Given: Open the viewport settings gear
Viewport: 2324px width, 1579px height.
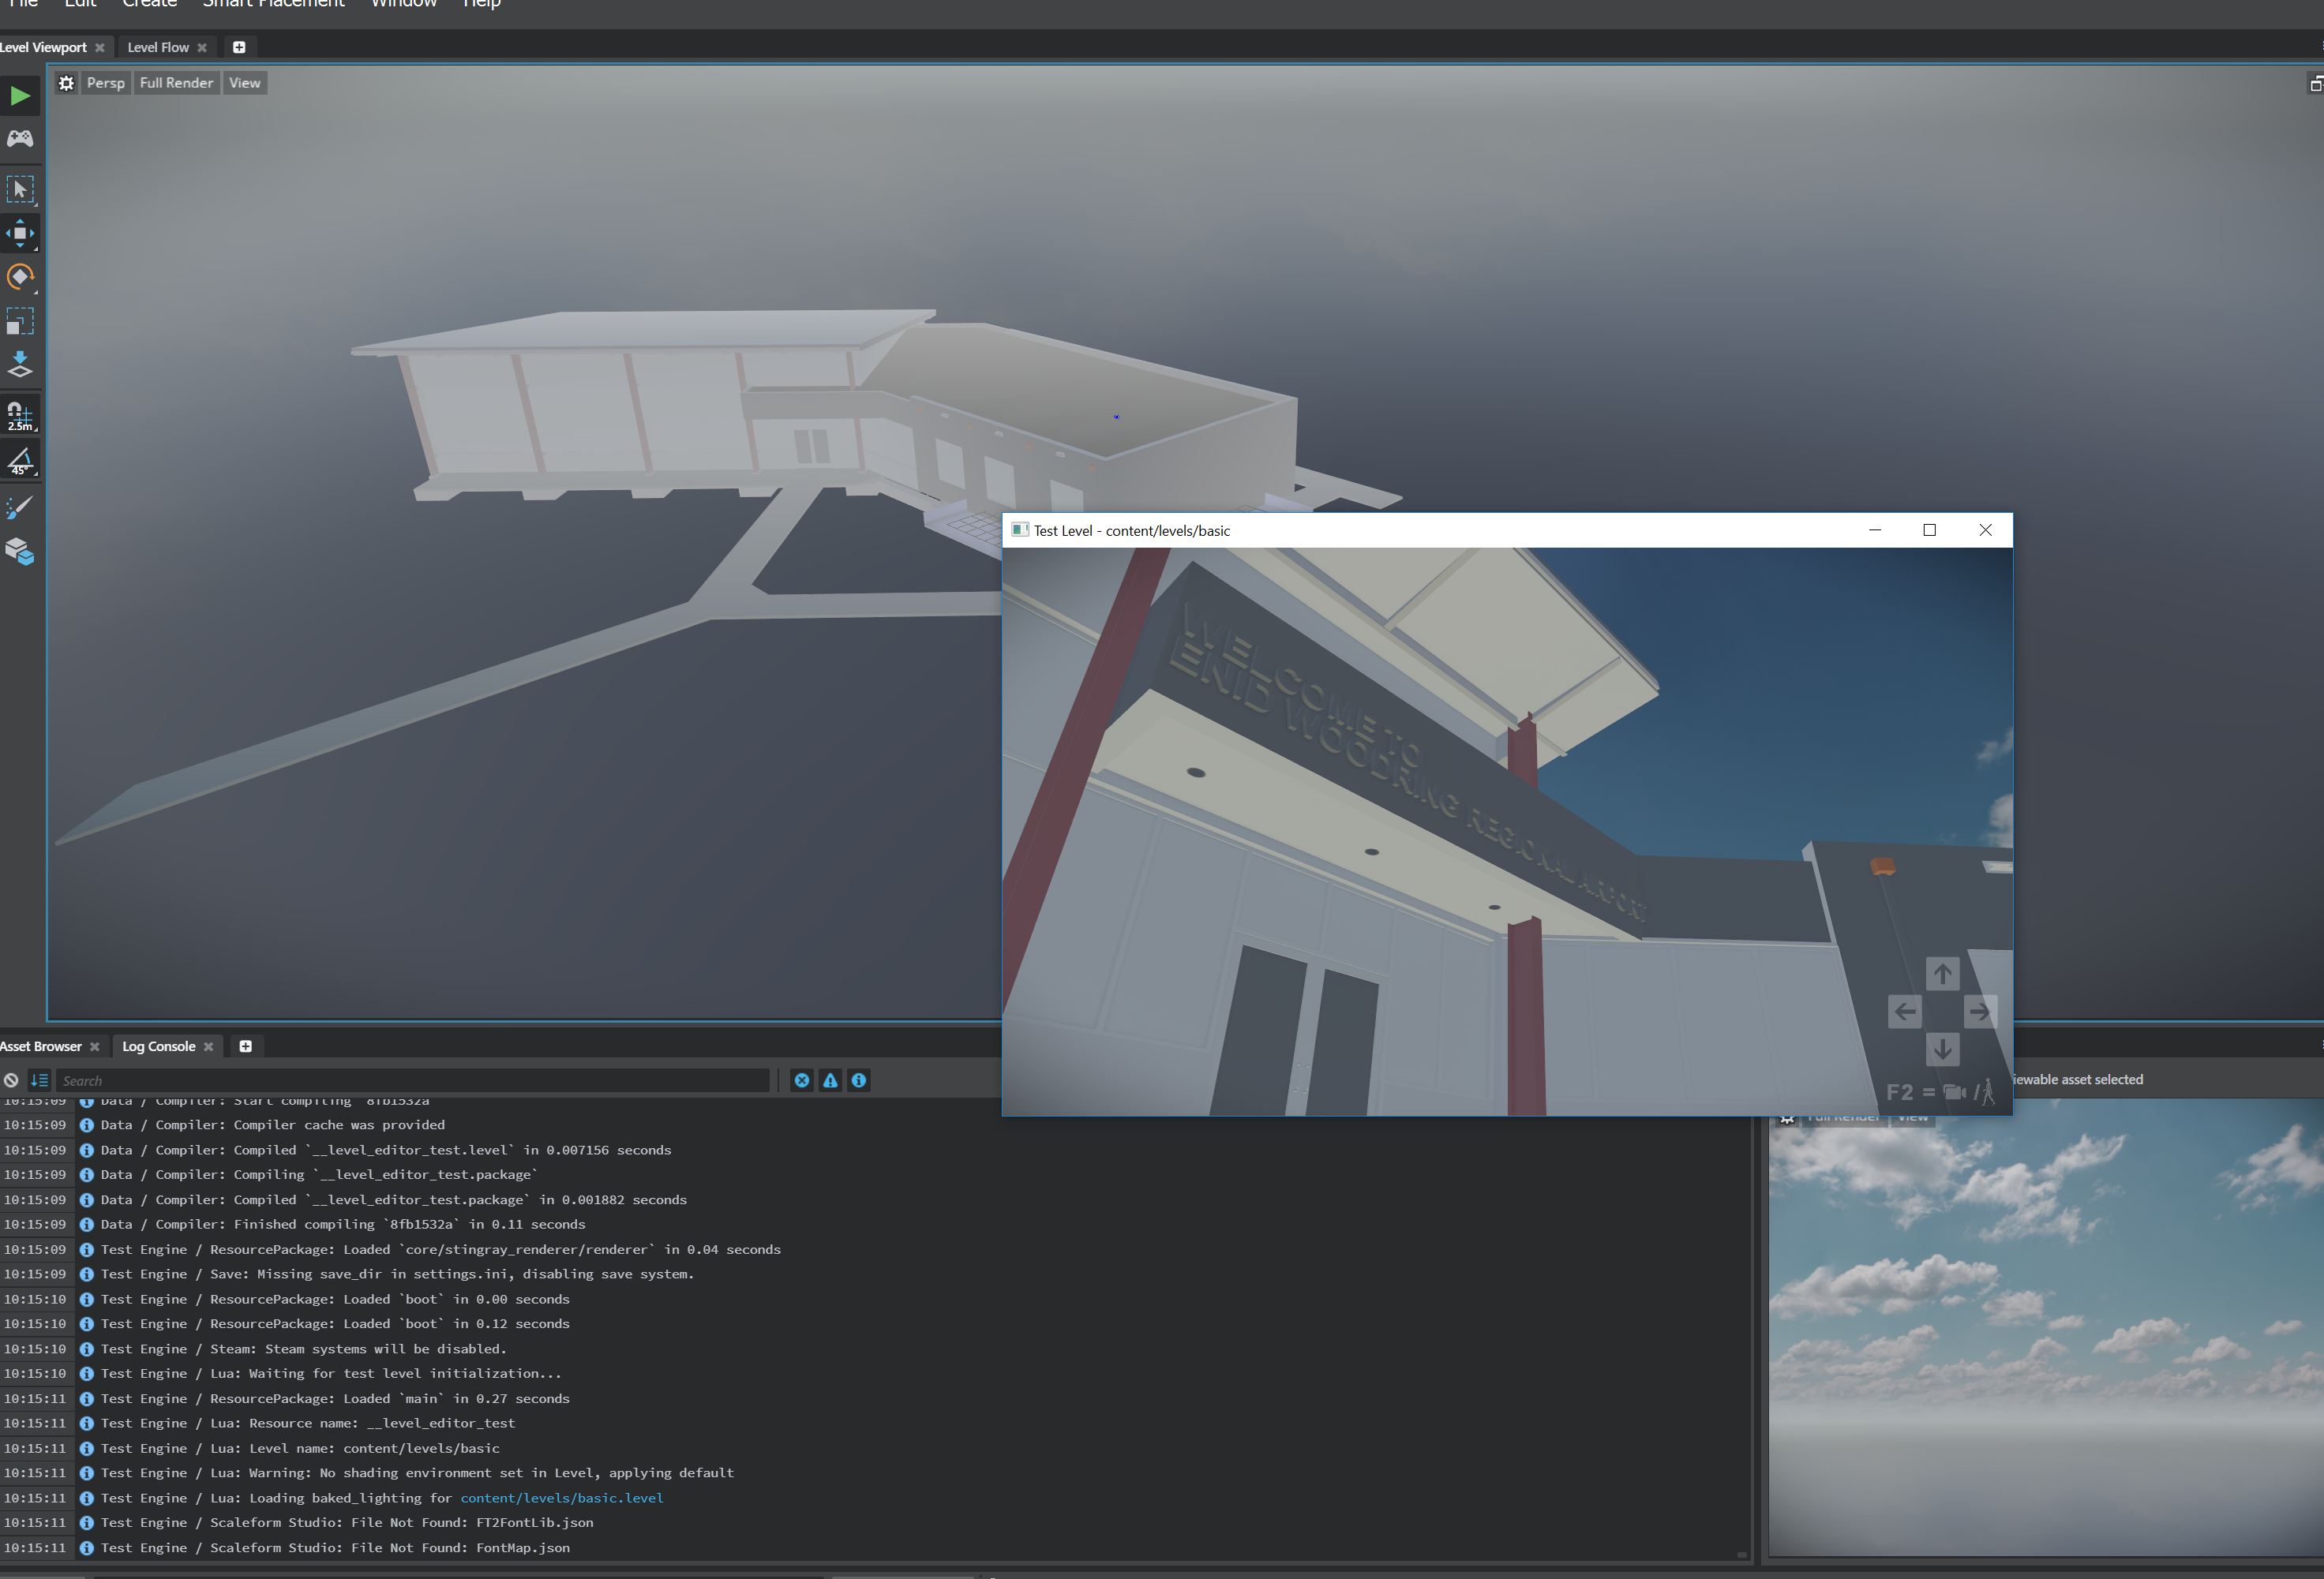Looking at the screenshot, I should point(66,82).
